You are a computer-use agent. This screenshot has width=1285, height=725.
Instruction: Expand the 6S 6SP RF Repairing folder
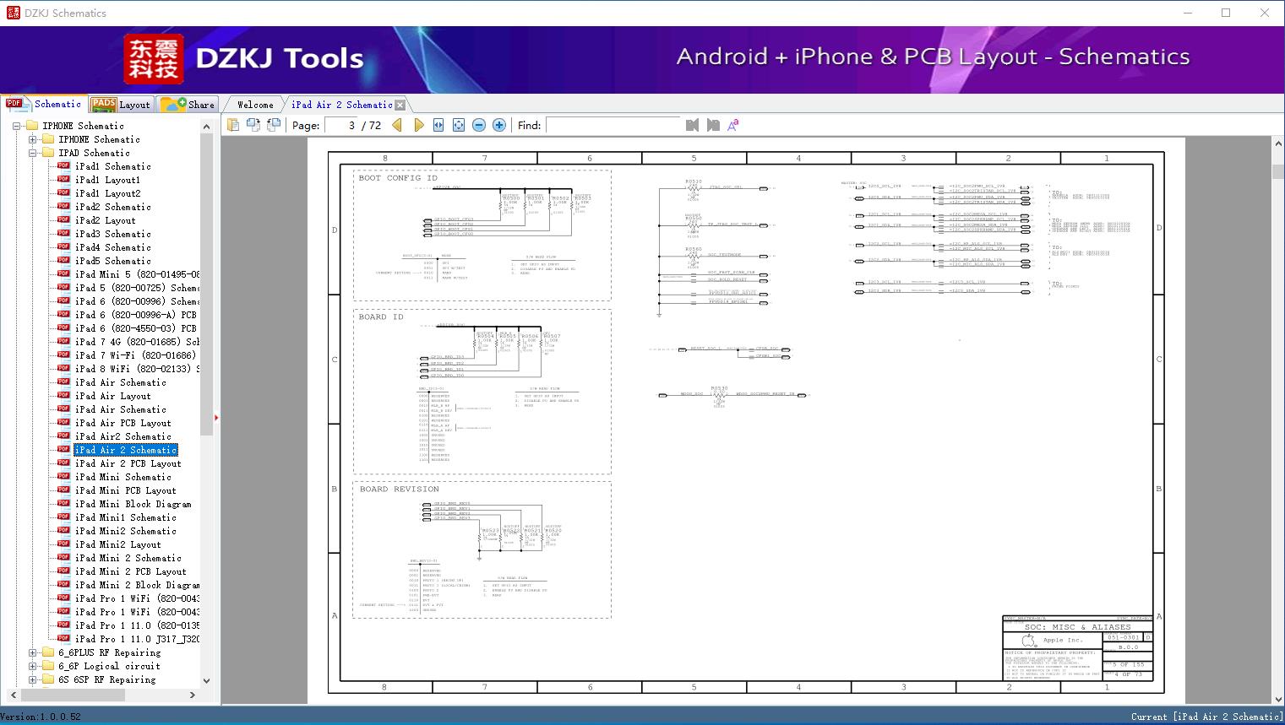click(32, 679)
